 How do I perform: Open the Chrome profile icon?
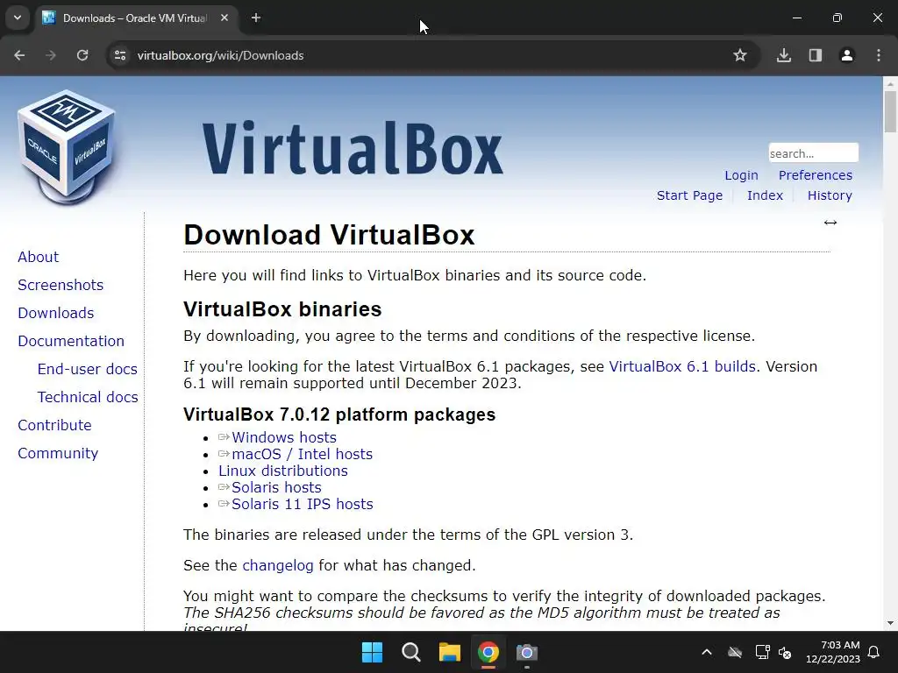pyautogui.click(x=847, y=55)
